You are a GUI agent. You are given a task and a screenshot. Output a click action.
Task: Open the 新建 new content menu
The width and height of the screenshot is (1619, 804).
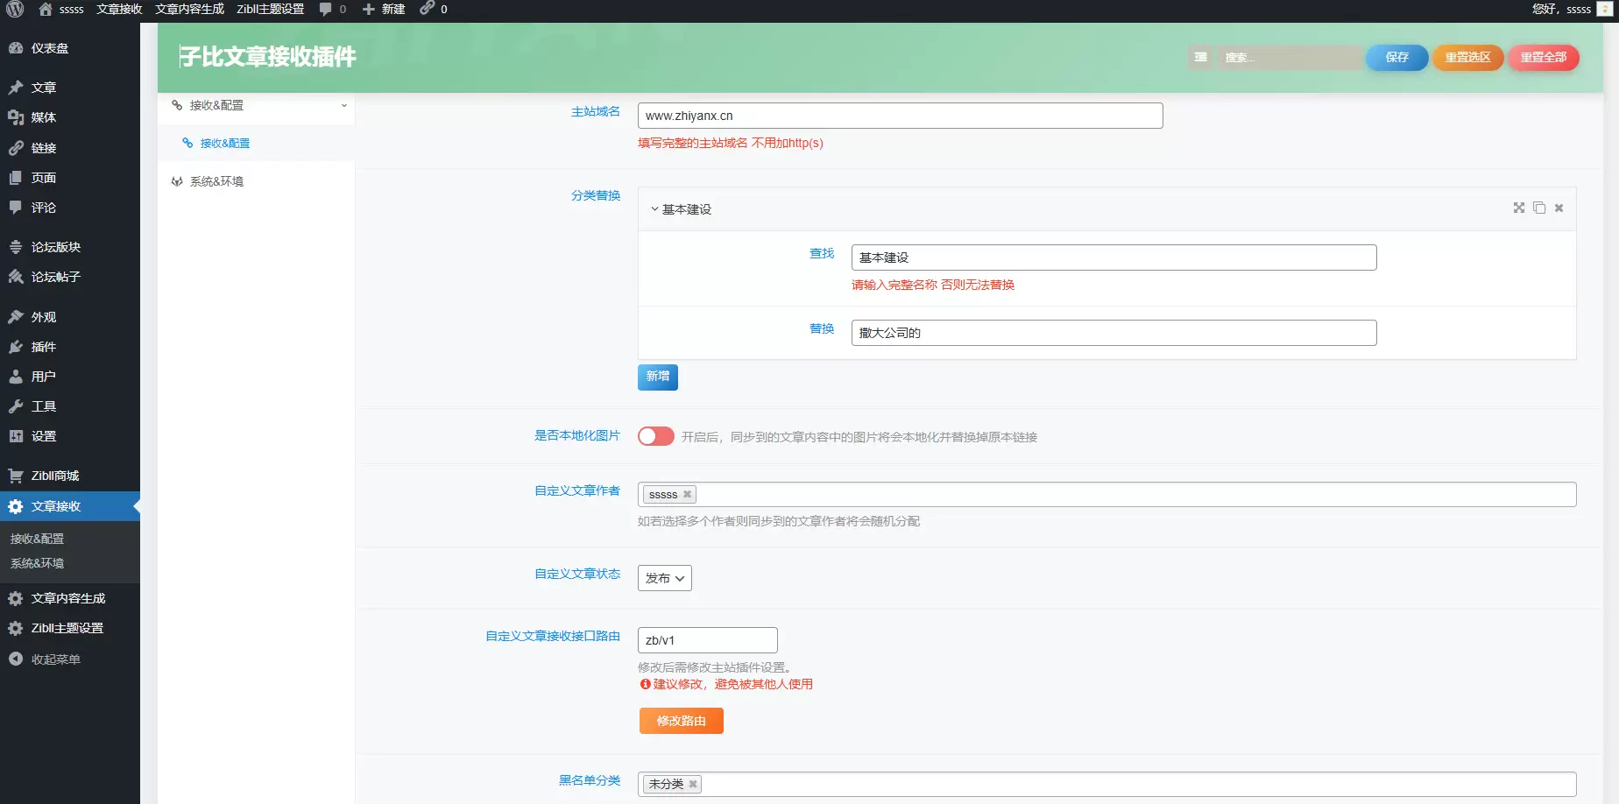coord(384,10)
